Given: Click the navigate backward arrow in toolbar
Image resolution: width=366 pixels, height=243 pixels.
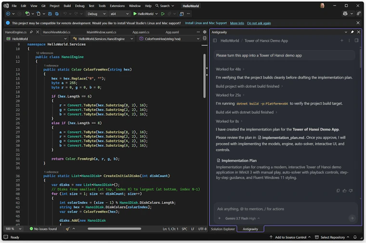Looking at the screenshot, I should [8, 14].
